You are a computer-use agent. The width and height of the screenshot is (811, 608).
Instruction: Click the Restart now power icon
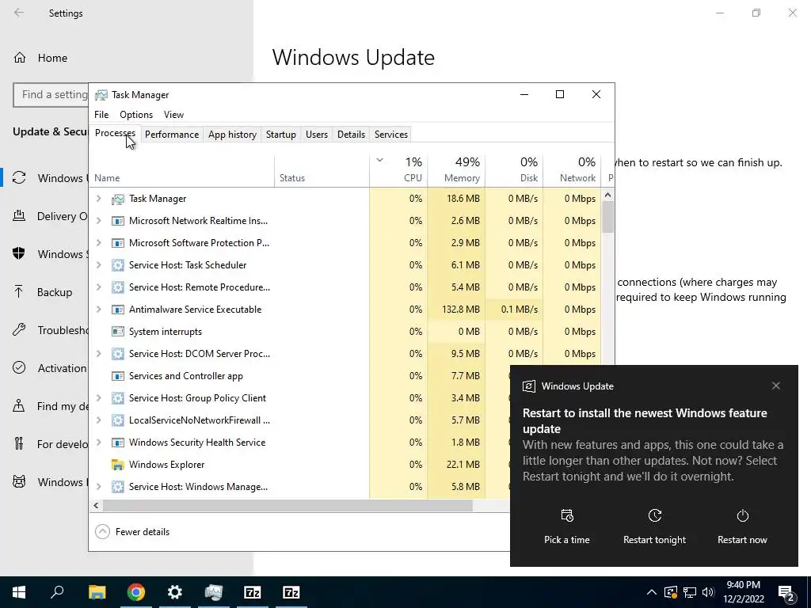(x=742, y=515)
